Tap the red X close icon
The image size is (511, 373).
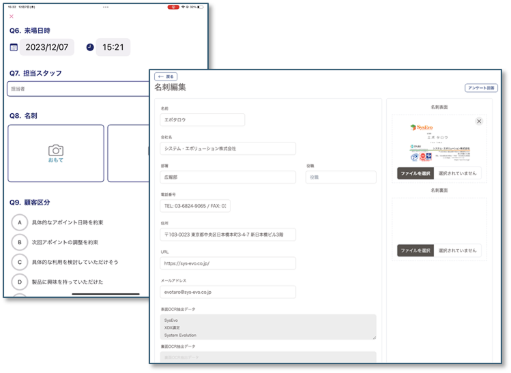pos(12,16)
